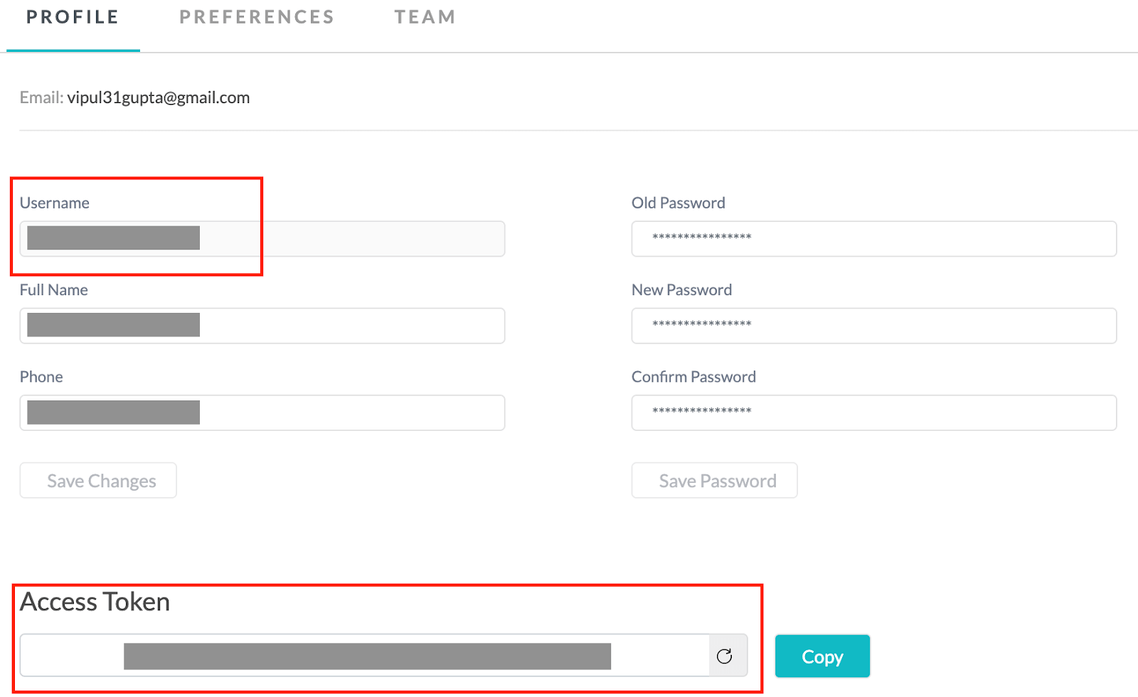This screenshot has width=1138, height=697.
Task: Click the Access Token heading
Action: click(x=95, y=601)
